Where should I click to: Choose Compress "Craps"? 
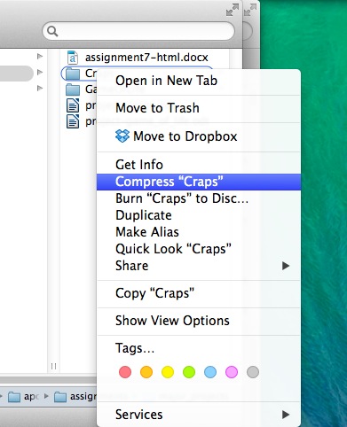(x=199, y=182)
